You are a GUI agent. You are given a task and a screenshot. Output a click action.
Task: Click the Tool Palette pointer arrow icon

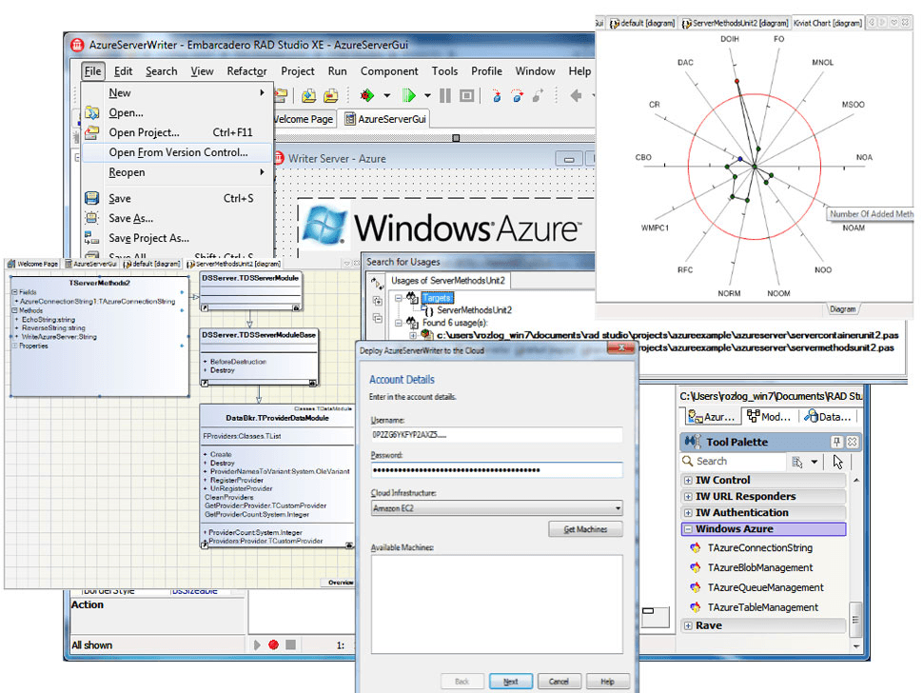click(837, 462)
